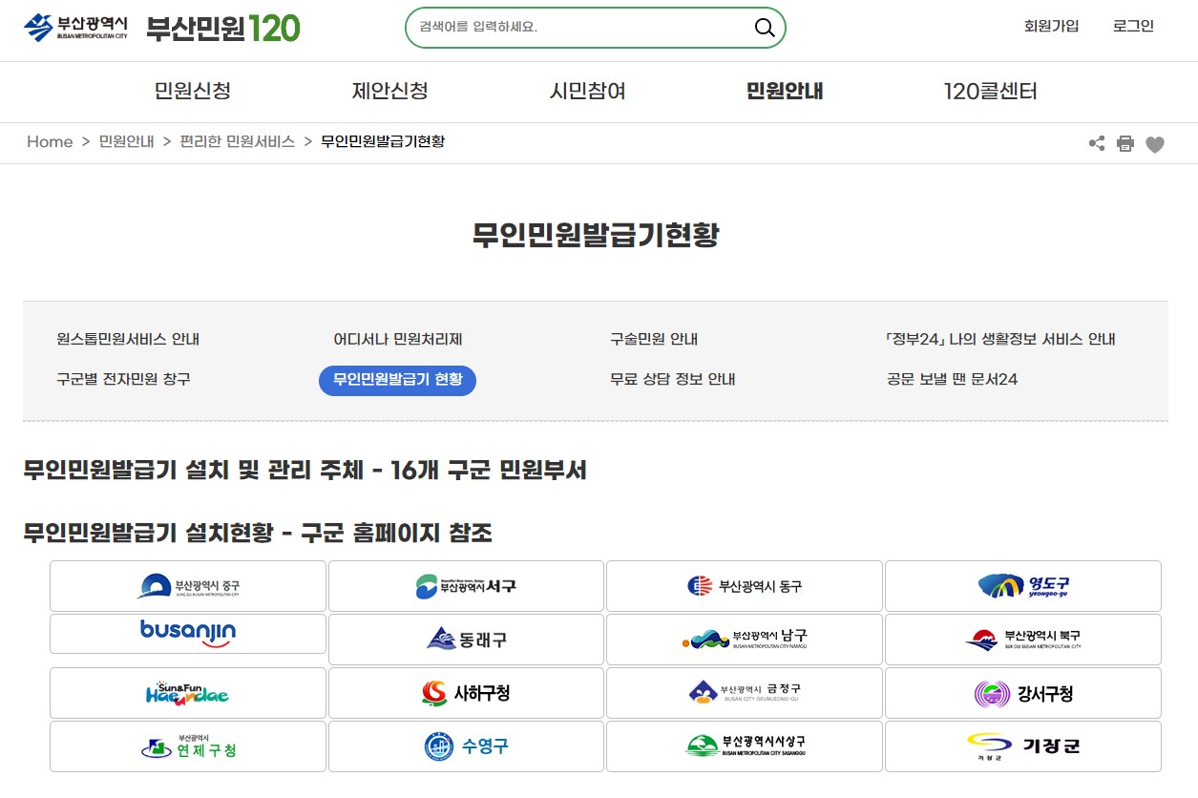Click 편리한 민원서비스 in the breadcrumb

237,142
